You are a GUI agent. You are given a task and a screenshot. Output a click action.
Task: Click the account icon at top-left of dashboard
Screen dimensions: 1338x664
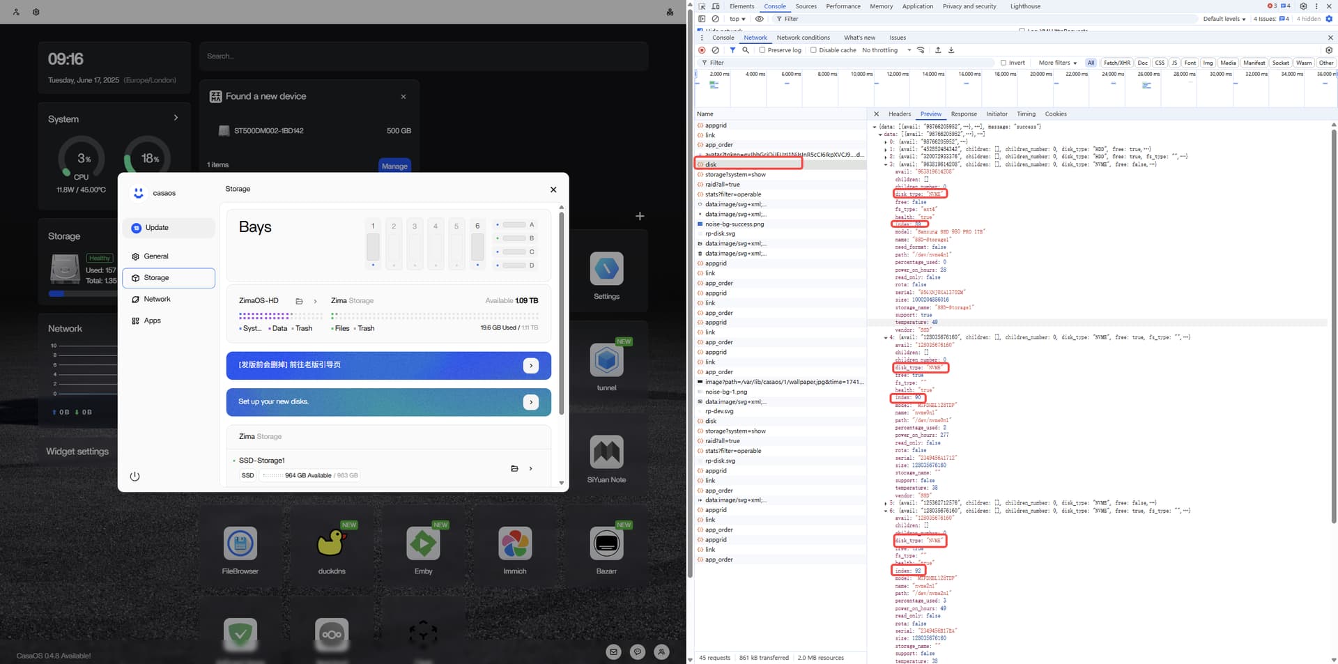pyautogui.click(x=16, y=12)
